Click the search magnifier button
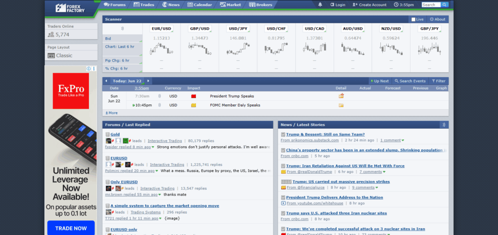 click(445, 5)
